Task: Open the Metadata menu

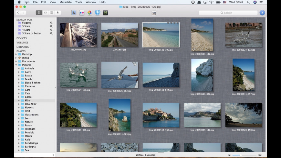Action: 66,2
